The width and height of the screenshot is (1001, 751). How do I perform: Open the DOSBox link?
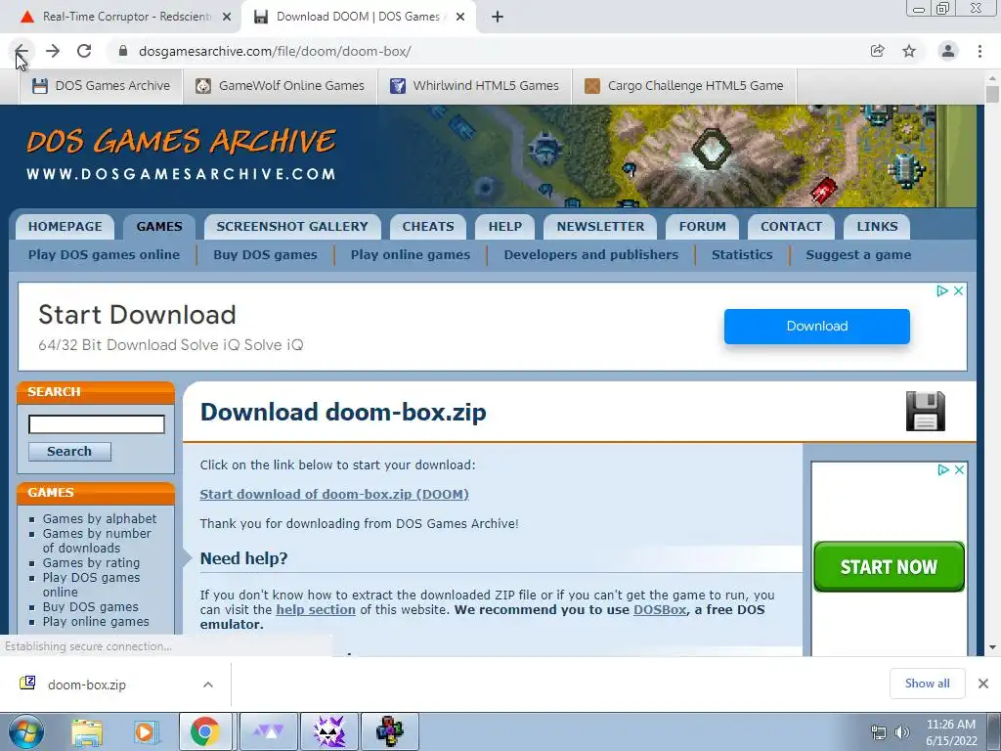660,610
